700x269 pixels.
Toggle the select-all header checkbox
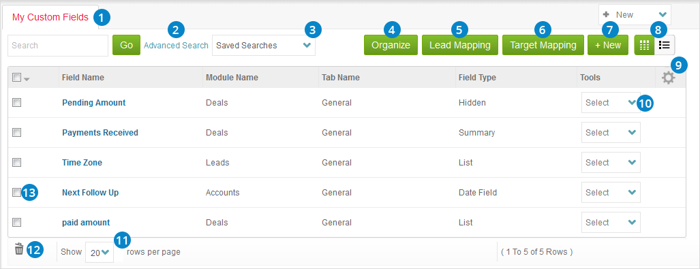tap(16, 78)
